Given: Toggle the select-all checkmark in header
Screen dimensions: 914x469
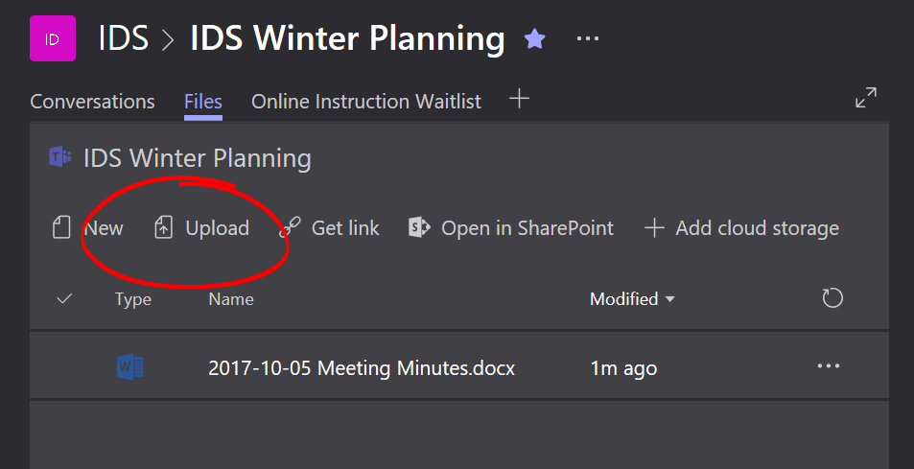Looking at the screenshot, I should [x=64, y=299].
